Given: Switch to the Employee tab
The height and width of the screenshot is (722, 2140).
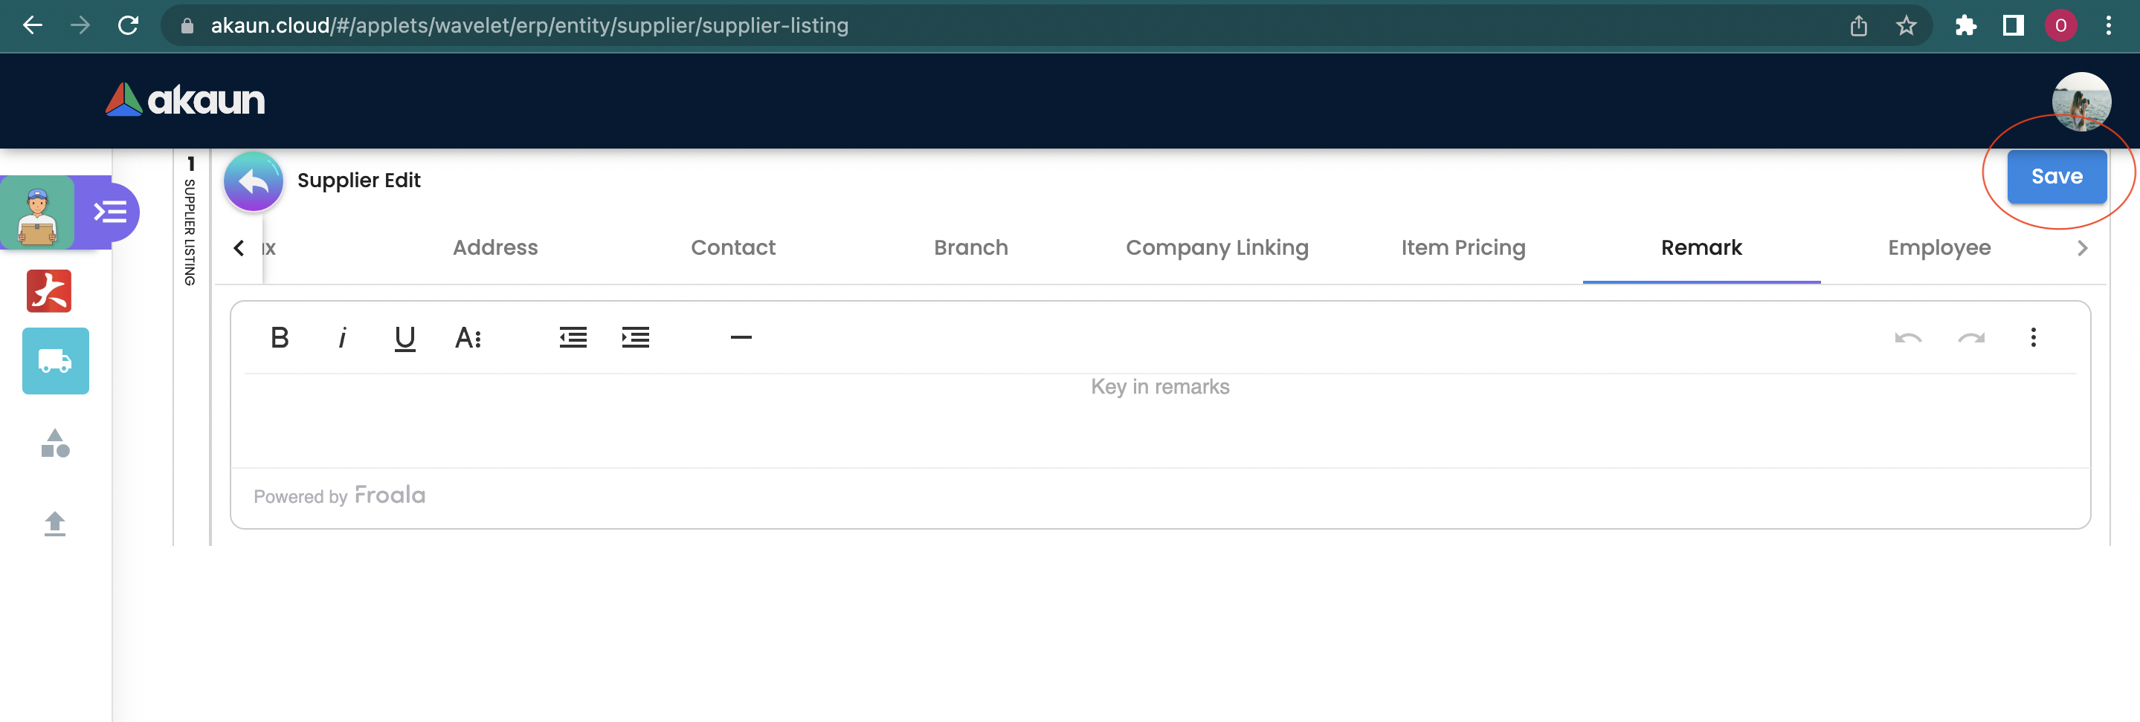Looking at the screenshot, I should (x=1939, y=248).
